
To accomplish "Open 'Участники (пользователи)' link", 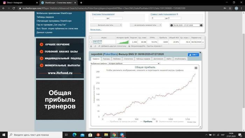I will click(x=103, y=14).
